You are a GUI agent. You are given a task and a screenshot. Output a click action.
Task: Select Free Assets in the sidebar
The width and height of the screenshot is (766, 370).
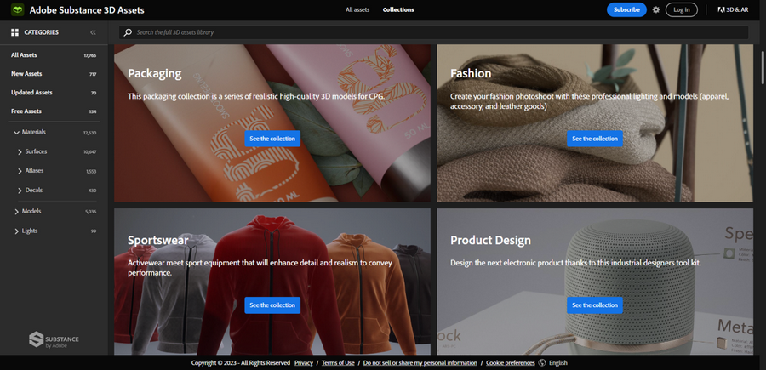[26, 111]
